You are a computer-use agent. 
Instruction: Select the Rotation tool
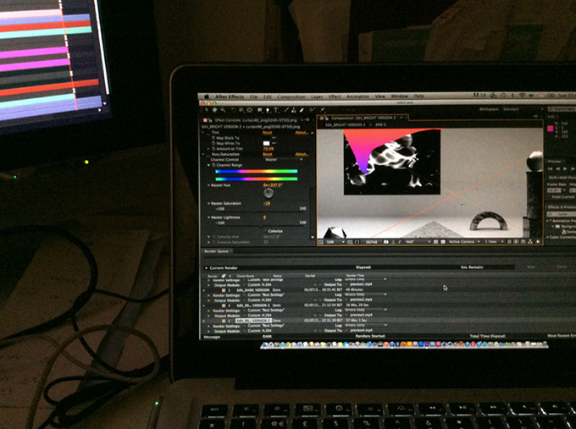tap(233, 110)
